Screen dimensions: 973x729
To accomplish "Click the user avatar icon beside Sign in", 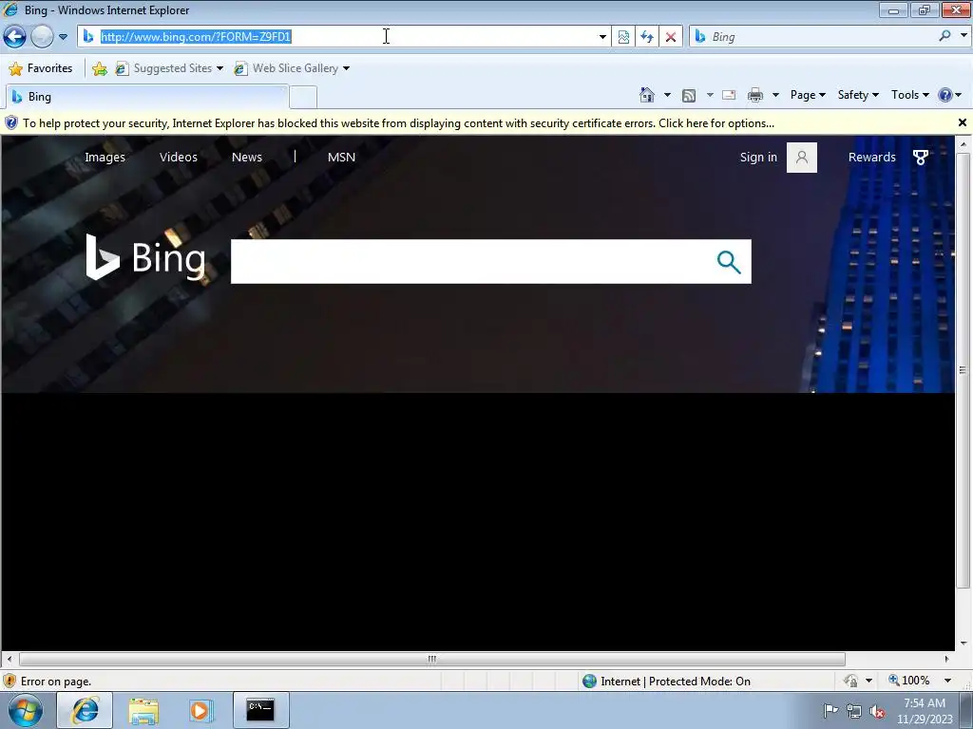I will pos(802,158).
